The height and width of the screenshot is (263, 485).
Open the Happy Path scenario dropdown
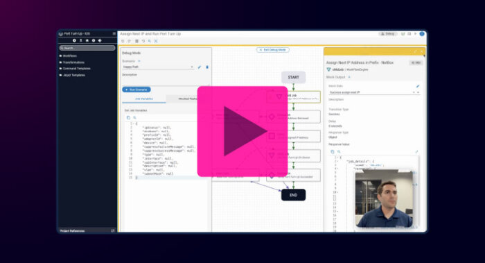(x=158, y=67)
